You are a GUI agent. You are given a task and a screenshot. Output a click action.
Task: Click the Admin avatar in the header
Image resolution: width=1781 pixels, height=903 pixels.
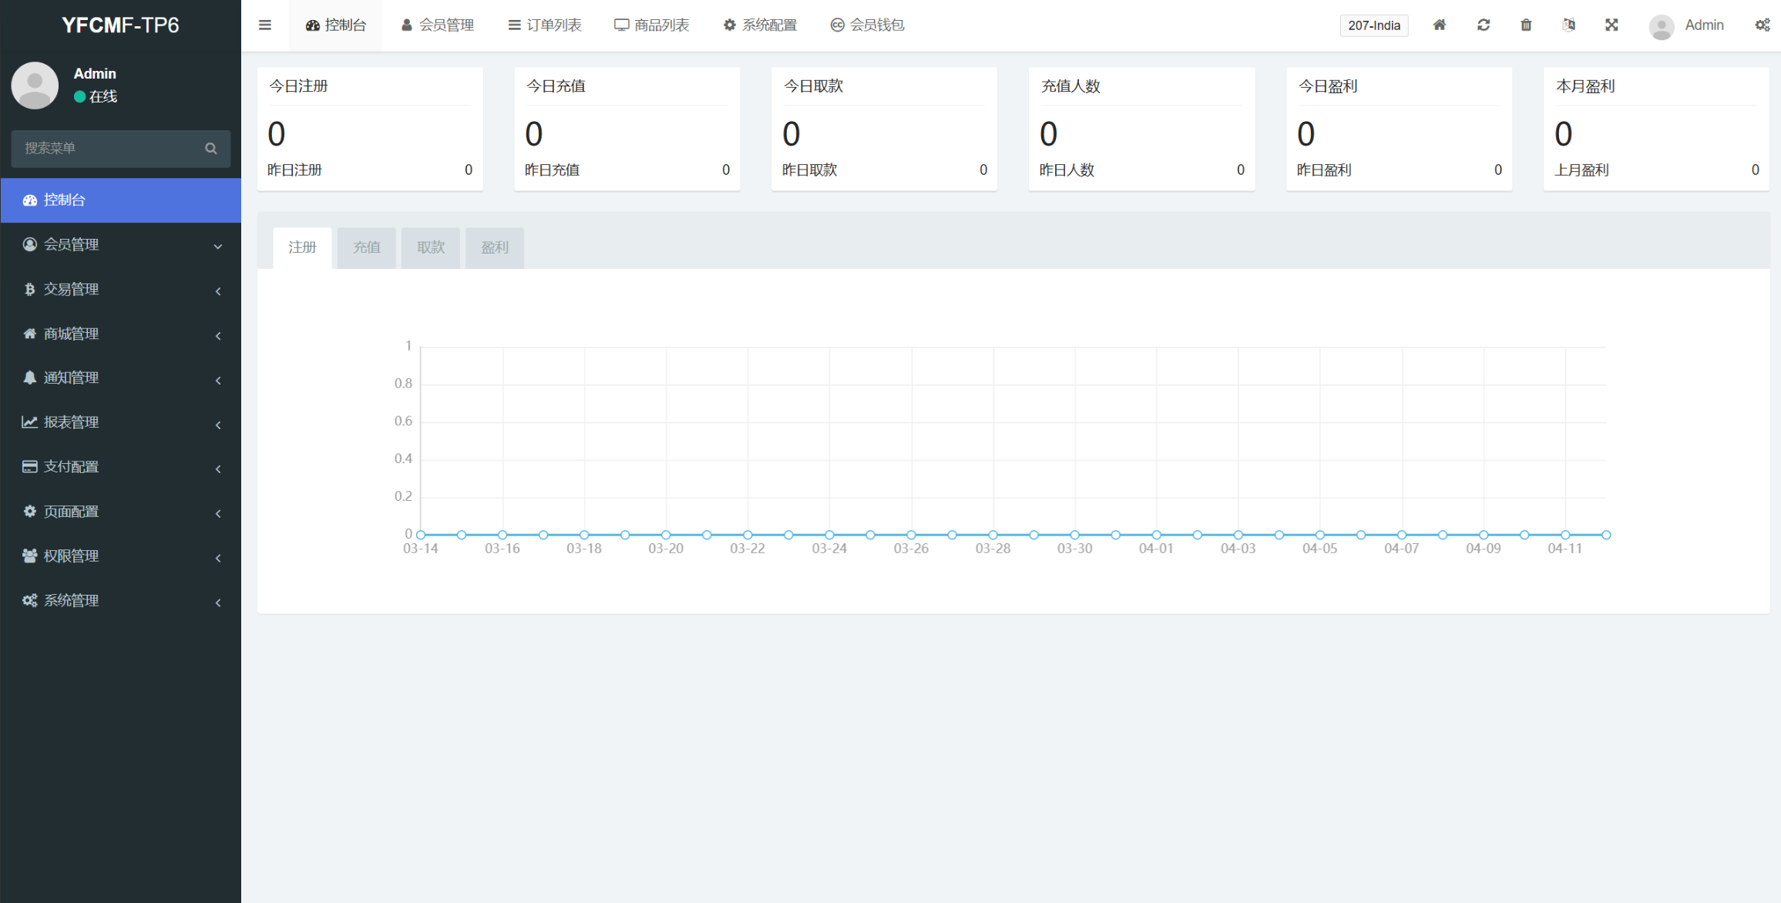pos(1661,27)
